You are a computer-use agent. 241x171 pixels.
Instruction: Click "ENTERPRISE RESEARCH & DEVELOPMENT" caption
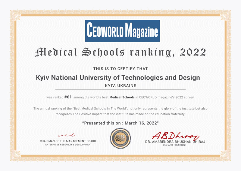tap(69, 145)
